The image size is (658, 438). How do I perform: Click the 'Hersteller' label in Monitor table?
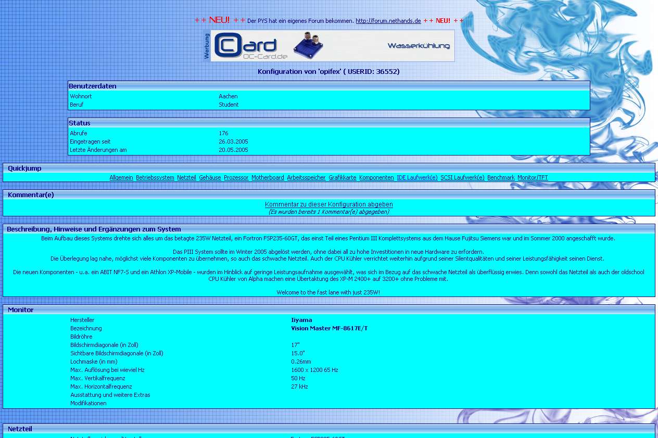click(x=82, y=320)
